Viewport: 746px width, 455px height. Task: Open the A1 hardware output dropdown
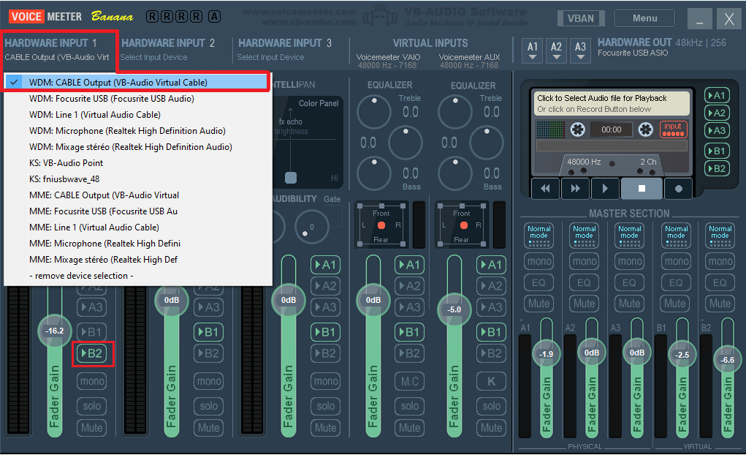[533, 50]
